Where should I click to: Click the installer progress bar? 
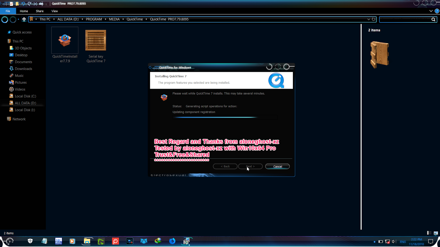coord(225,117)
